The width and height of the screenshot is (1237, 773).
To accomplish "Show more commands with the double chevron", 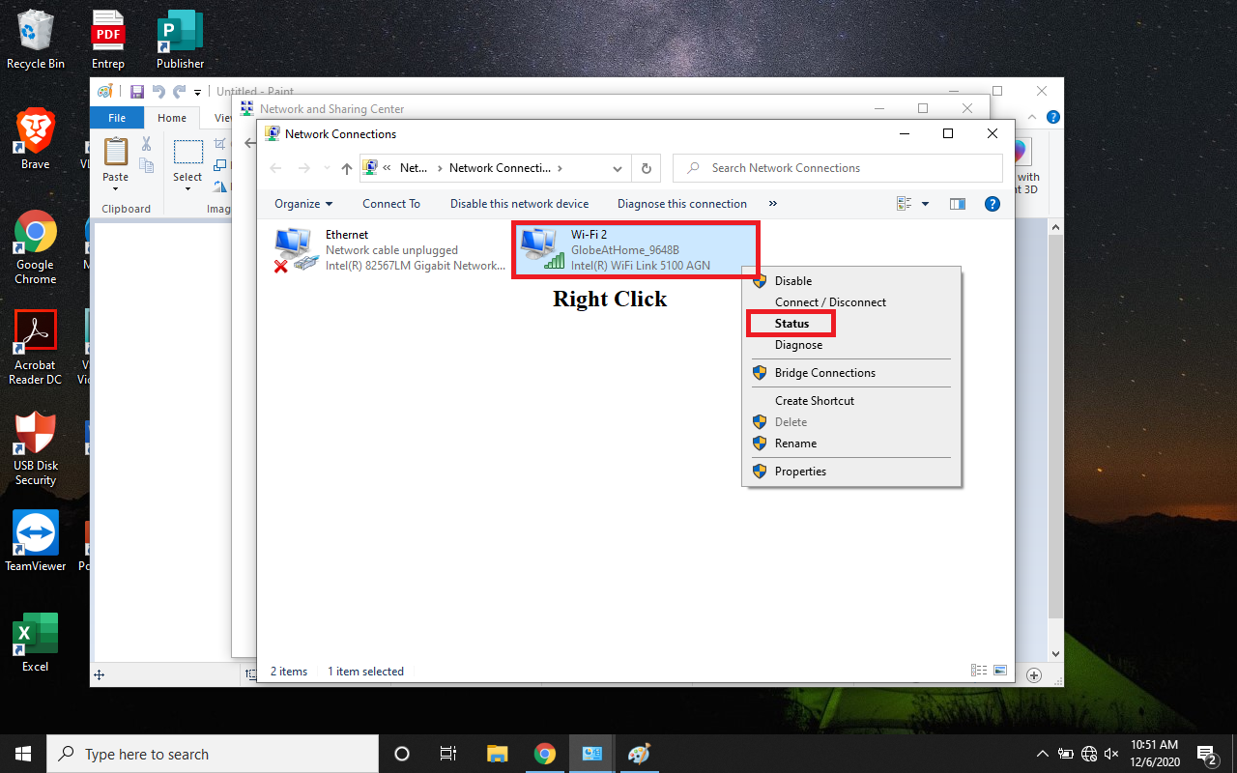I will (773, 204).
